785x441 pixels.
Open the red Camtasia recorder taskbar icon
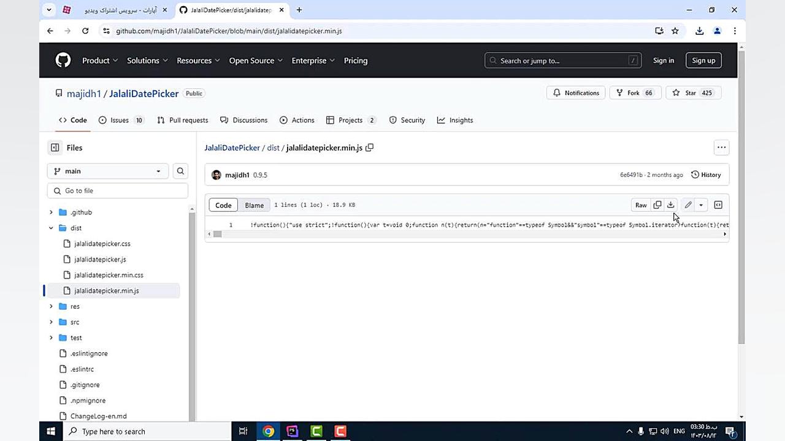[x=340, y=431]
